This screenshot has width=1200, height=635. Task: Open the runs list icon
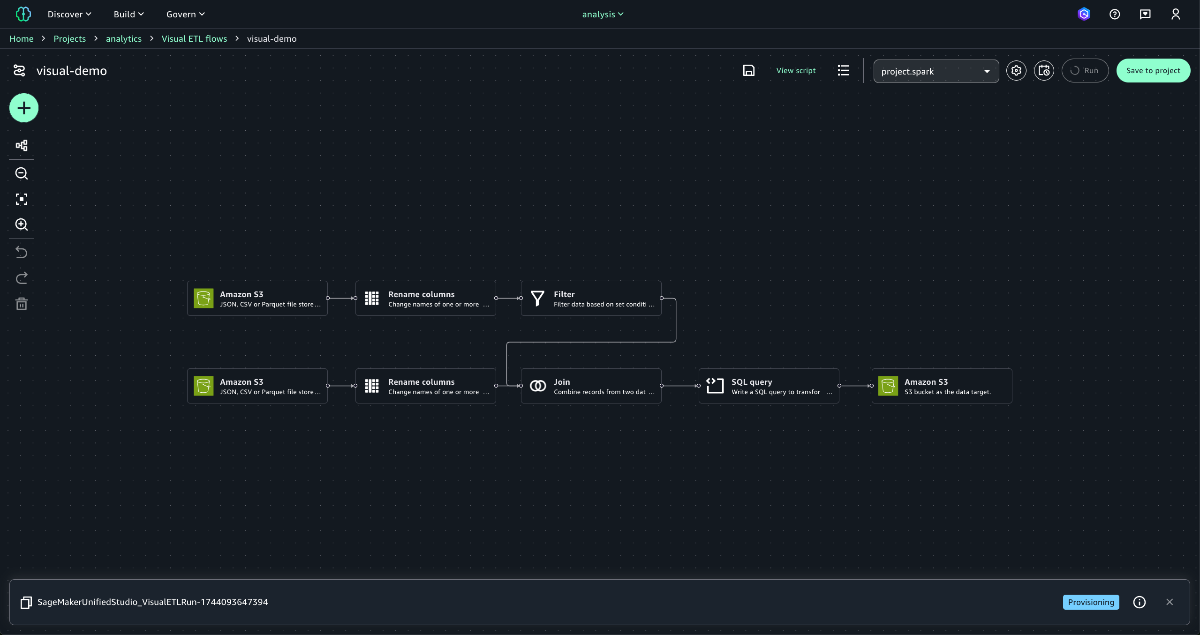(x=844, y=71)
